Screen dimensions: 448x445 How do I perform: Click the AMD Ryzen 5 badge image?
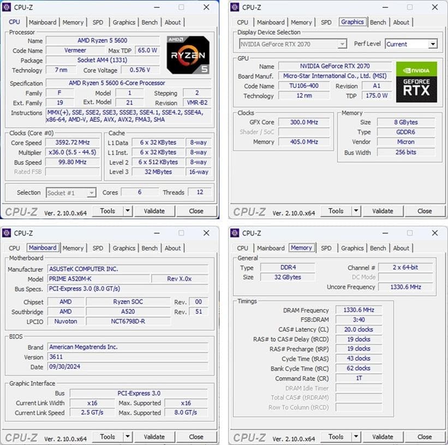point(187,54)
